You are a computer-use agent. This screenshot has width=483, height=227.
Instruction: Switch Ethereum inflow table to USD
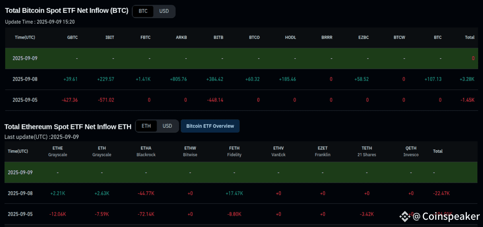(167, 126)
